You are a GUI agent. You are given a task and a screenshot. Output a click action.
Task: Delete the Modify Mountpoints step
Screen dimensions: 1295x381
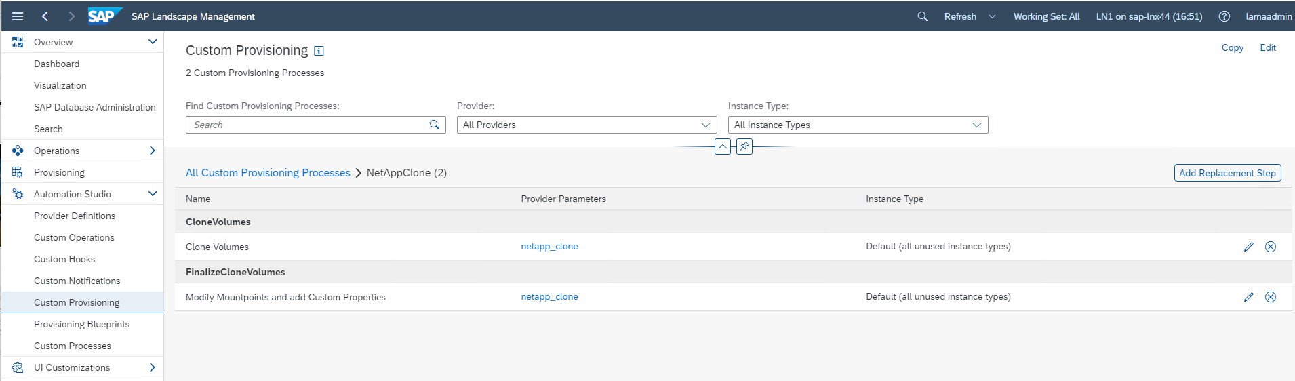click(1270, 297)
